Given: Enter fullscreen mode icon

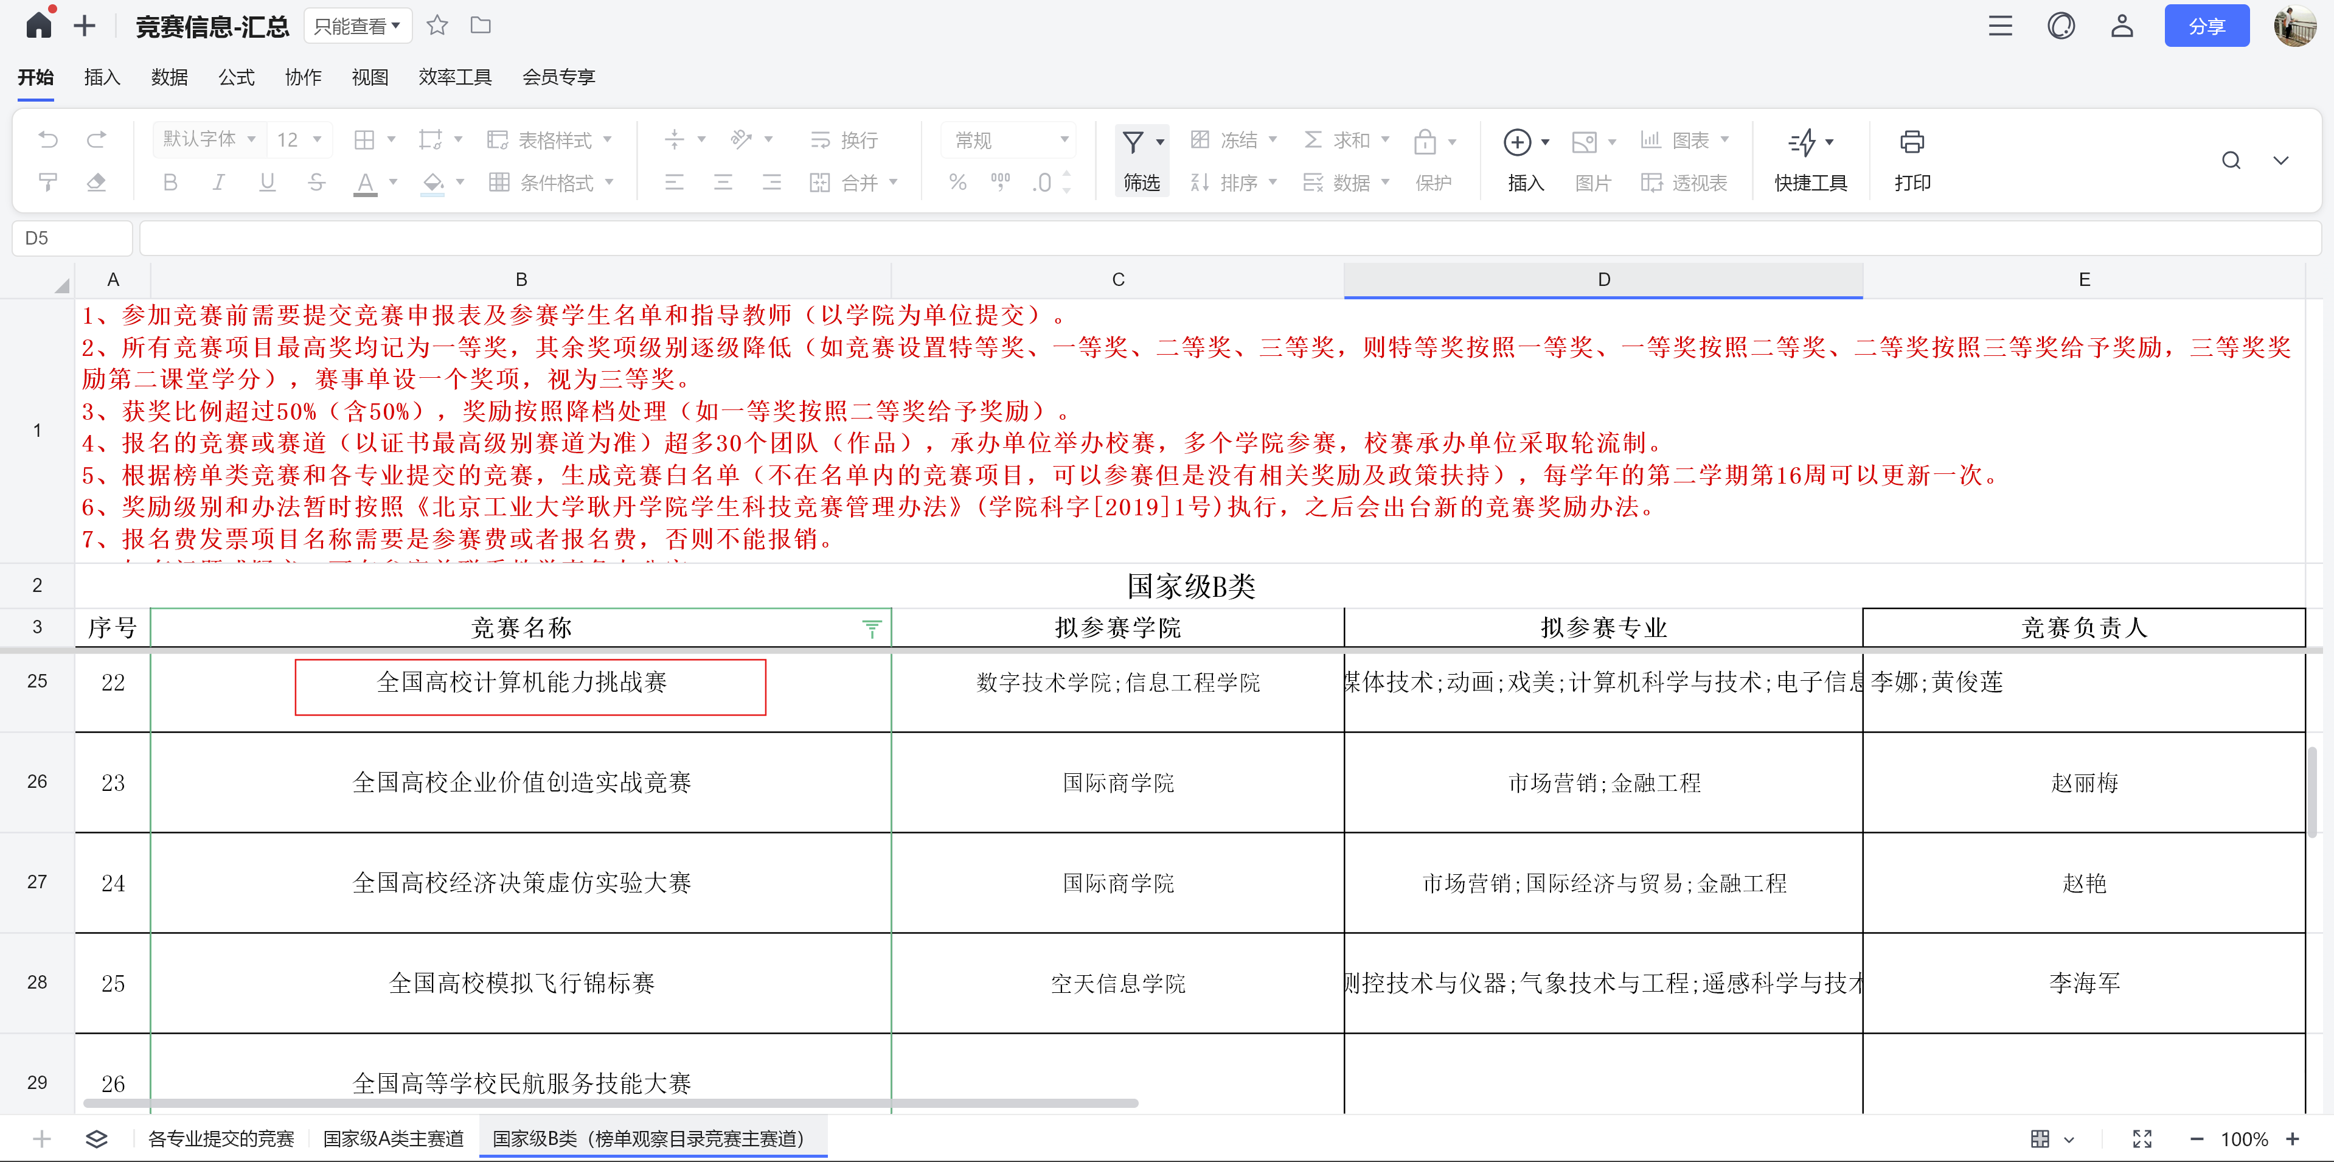Looking at the screenshot, I should click(x=2142, y=1139).
